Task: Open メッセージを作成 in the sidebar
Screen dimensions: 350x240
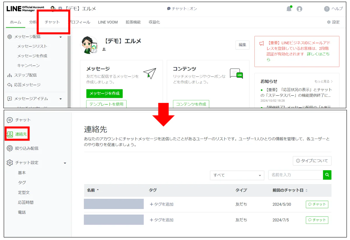Action: 32,56
